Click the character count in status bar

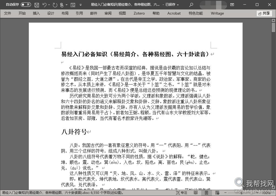click(x=107, y=193)
